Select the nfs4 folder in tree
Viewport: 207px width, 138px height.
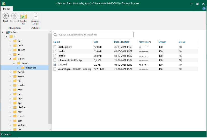(20, 98)
